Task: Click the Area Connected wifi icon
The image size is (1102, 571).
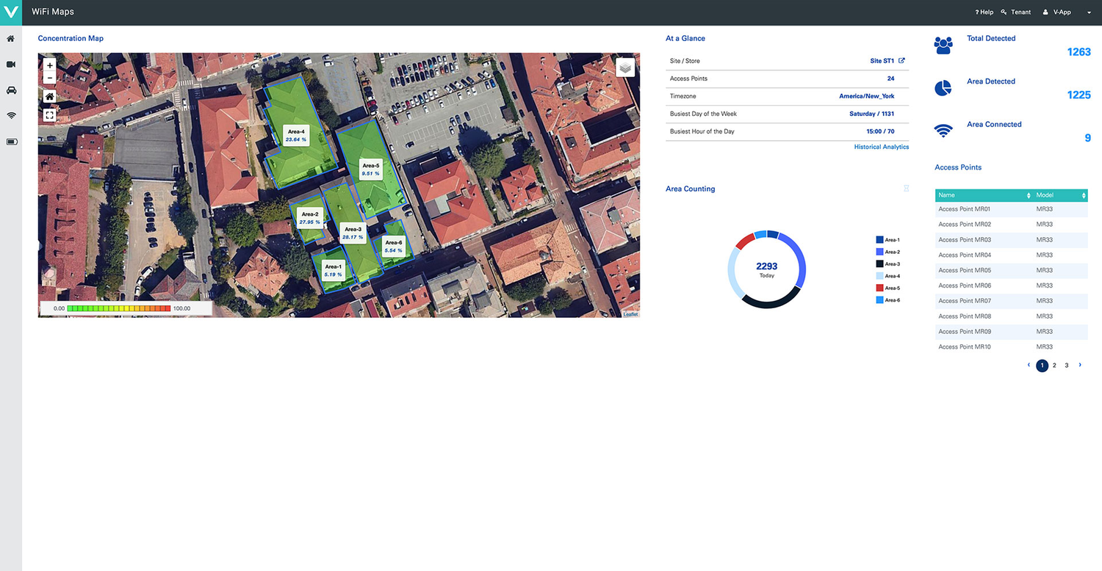Action: (x=943, y=131)
